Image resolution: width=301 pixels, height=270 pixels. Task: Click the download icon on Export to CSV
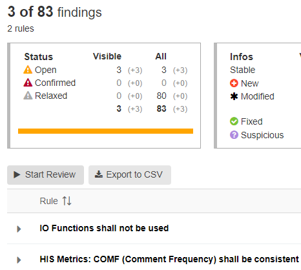pos(99,174)
